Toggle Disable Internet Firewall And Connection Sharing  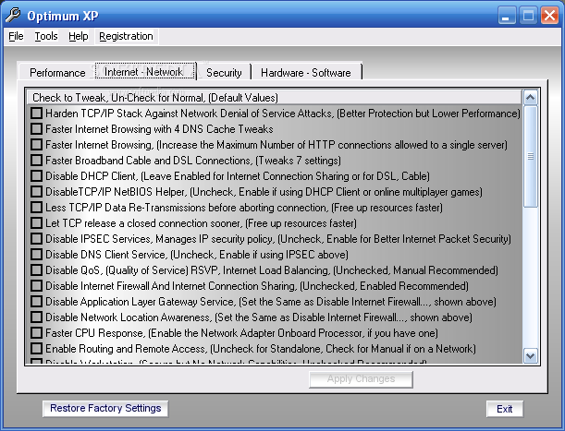click(36, 286)
